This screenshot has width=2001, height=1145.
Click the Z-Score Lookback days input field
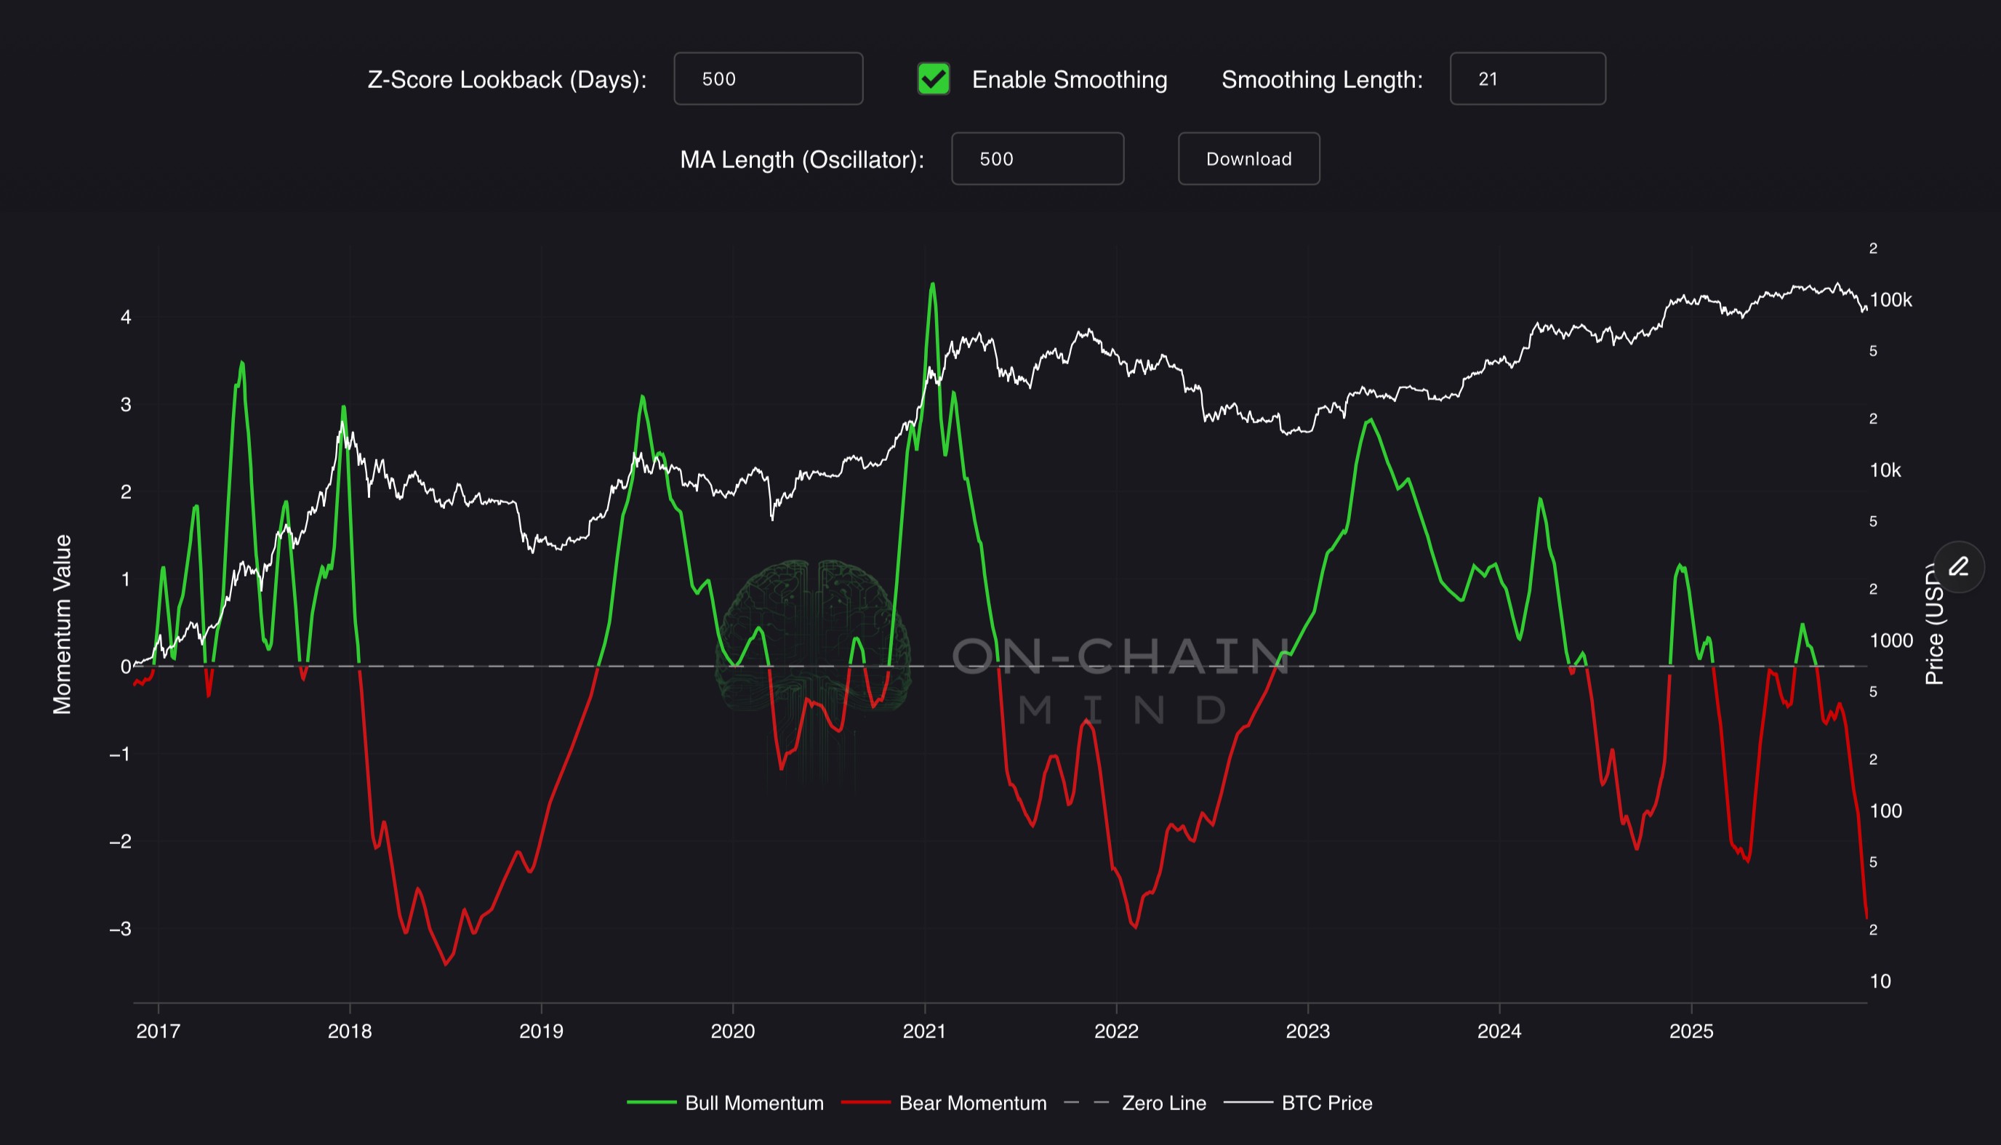pyautogui.click(x=768, y=79)
